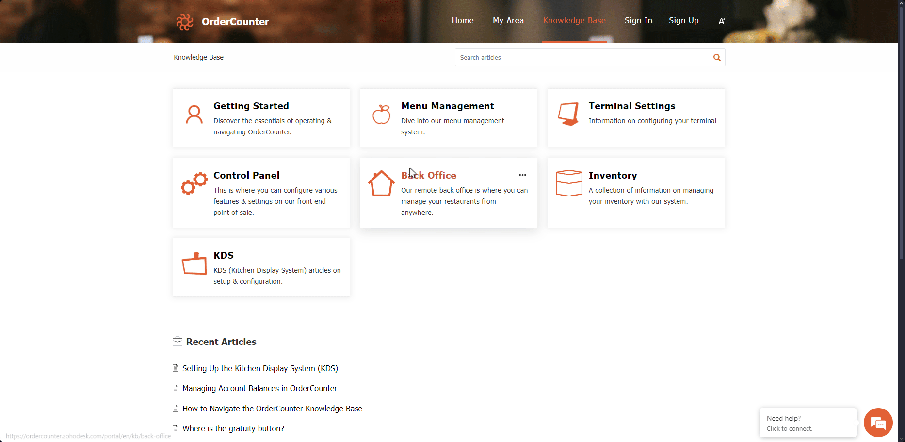Viewport: 905px width, 442px height.
Task: Click document icon beside Account Balances article
Action: (176, 388)
